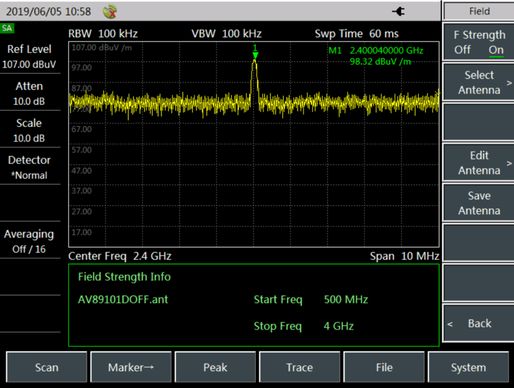514x388 pixels.
Task: Toggle Averaging Off / 16
Action: coord(29,242)
